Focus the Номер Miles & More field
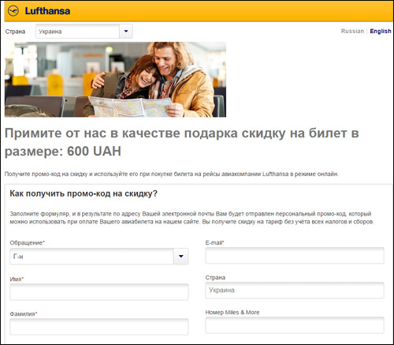This screenshot has height=345, width=394. pyautogui.click(x=295, y=325)
